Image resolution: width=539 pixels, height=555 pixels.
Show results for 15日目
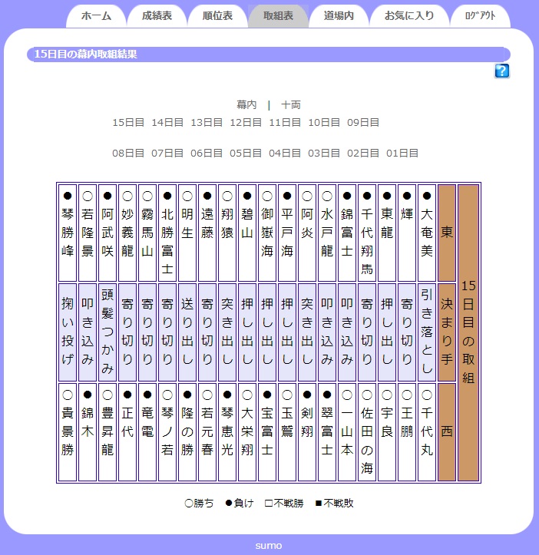(x=128, y=123)
